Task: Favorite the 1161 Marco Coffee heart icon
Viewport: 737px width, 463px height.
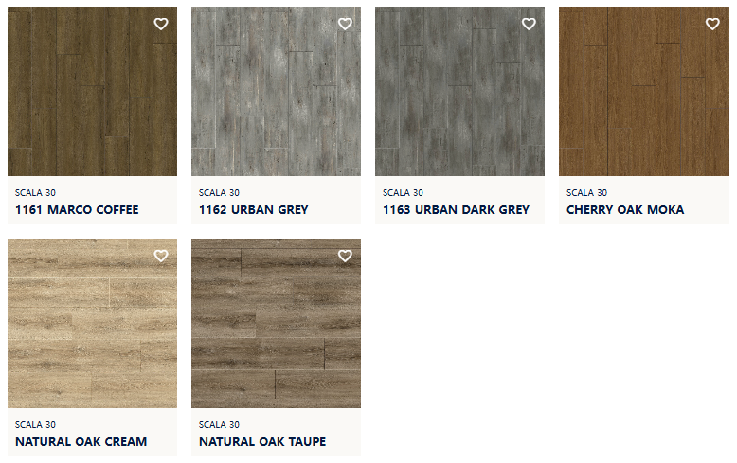Action: tap(161, 24)
